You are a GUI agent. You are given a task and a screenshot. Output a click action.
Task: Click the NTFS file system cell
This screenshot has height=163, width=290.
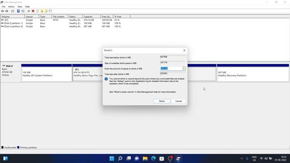(56, 20)
